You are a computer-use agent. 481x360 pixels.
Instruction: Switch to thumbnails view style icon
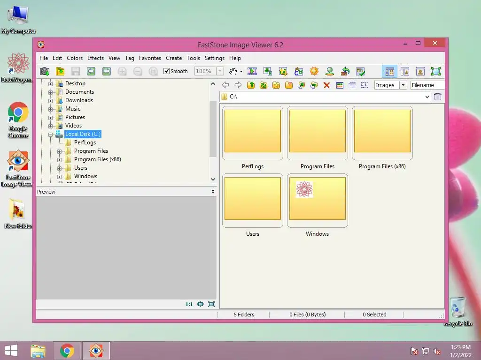(340, 85)
